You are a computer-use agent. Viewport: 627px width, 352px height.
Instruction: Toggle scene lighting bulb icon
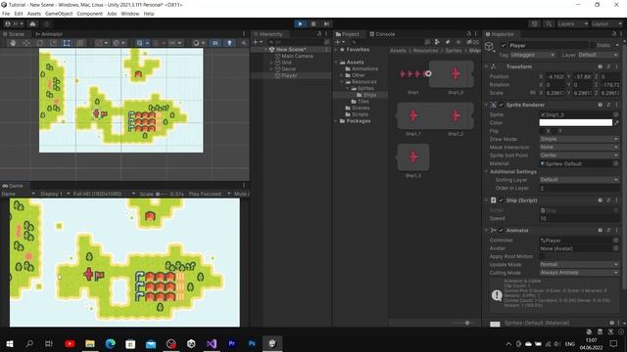tap(229, 43)
